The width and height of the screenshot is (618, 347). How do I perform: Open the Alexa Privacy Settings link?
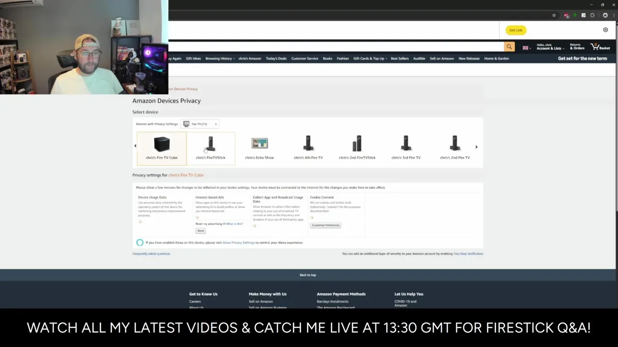click(x=239, y=243)
